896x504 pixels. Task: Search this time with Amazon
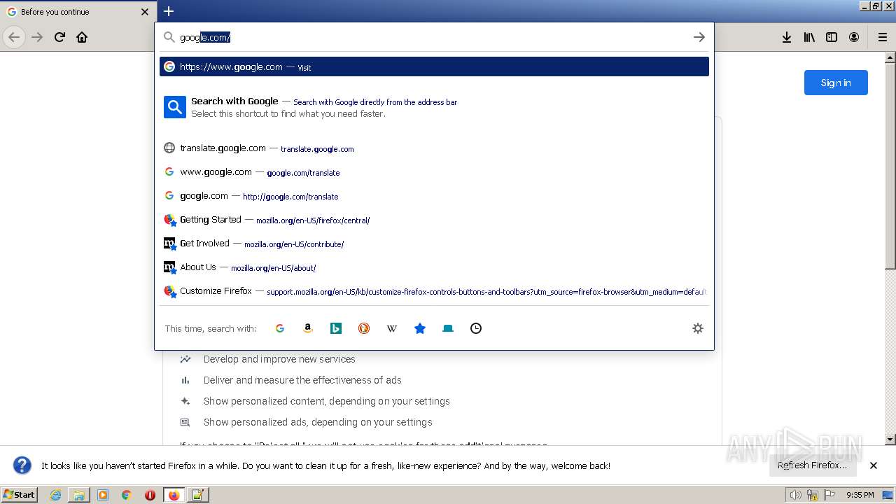pyautogui.click(x=308, y=328)
